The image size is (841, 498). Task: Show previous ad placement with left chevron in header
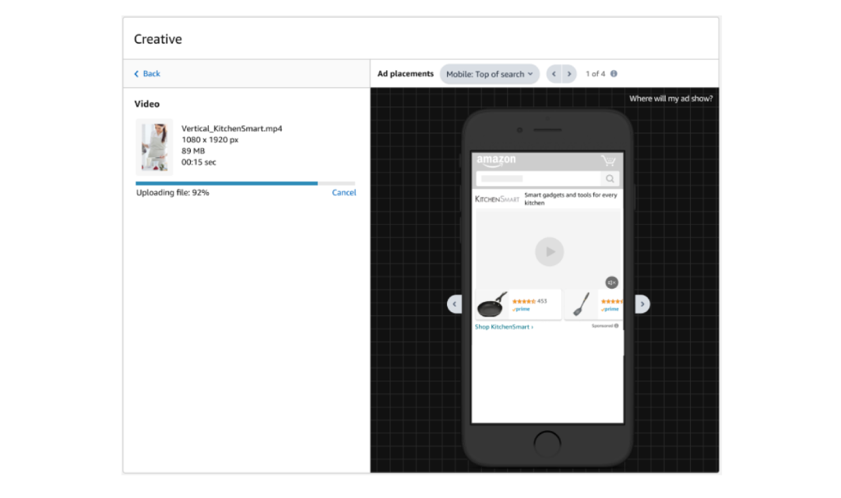point(554,74)
